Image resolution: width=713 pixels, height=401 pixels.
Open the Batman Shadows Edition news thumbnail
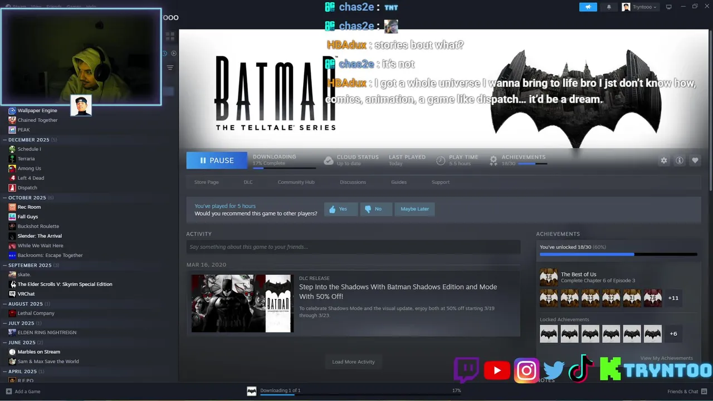[x=241, y=304]
